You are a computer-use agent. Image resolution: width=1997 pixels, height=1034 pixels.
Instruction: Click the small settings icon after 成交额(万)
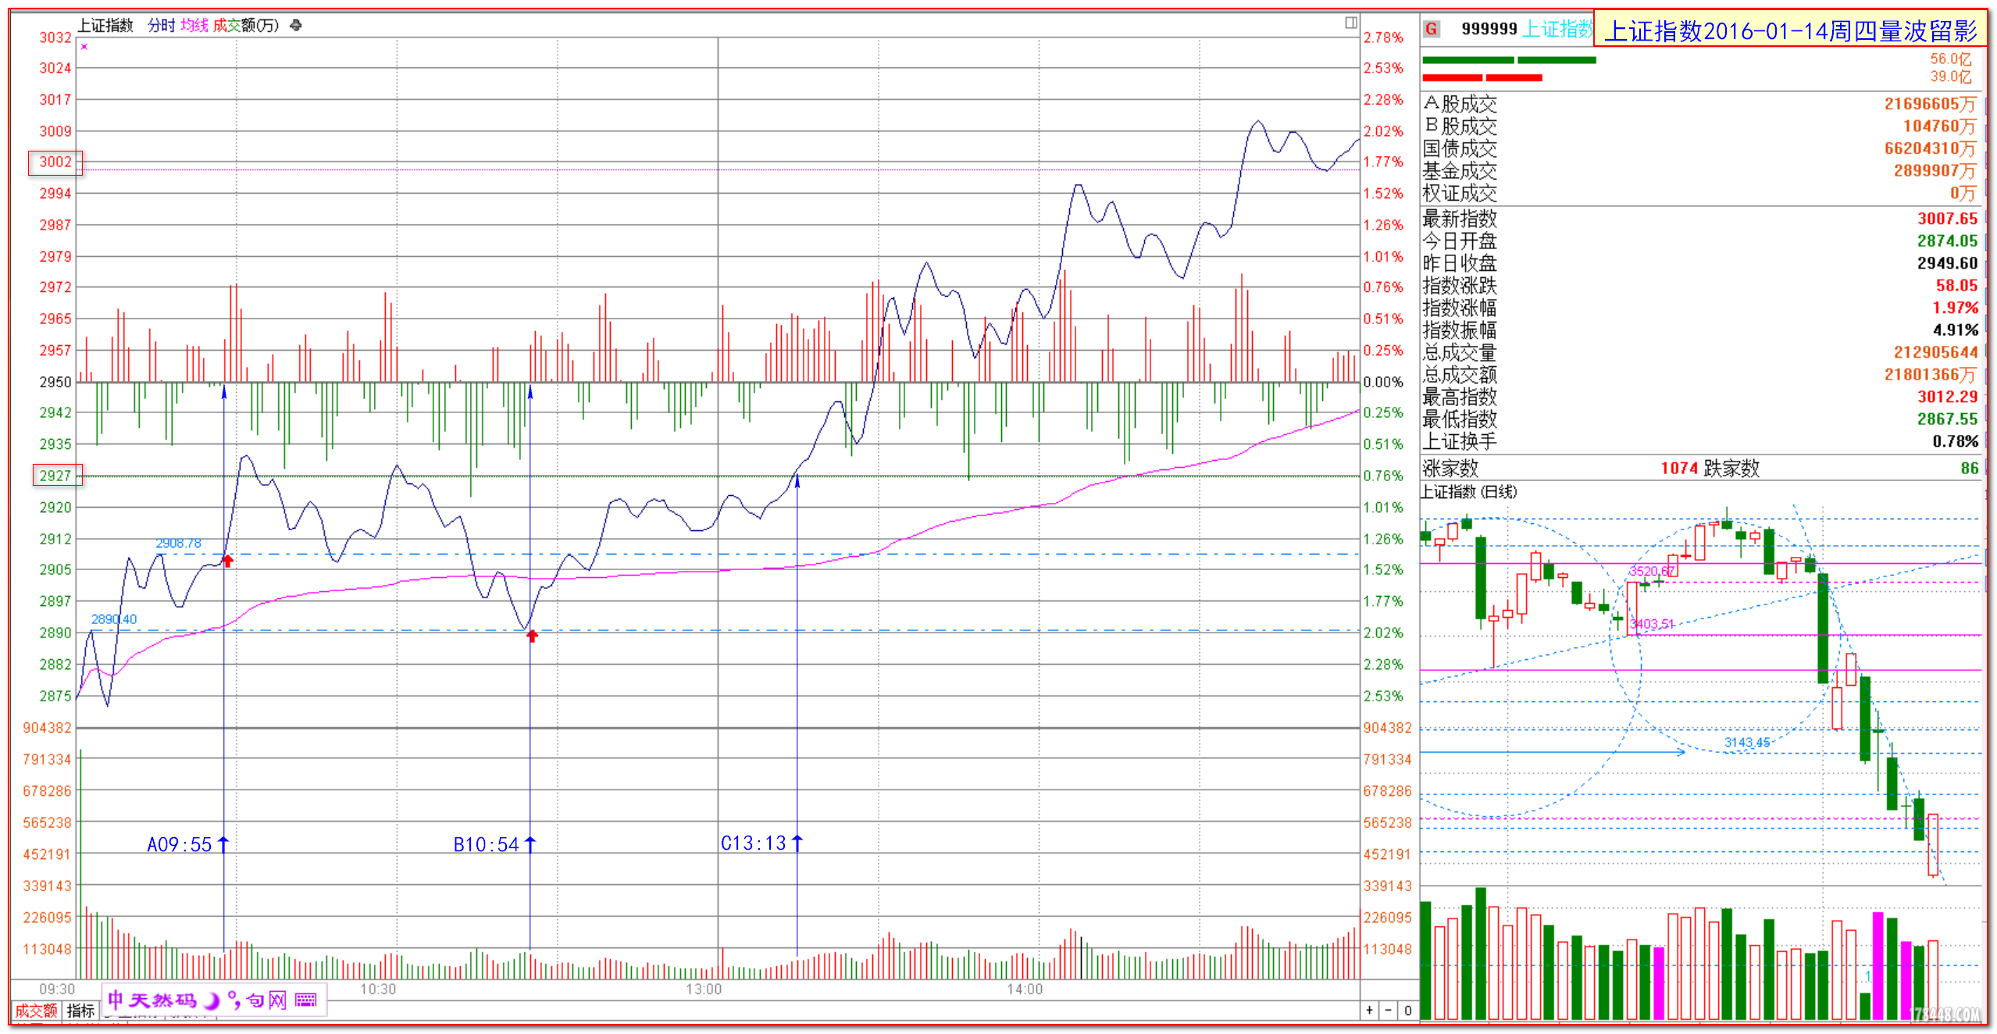click(x=295, y=26)
